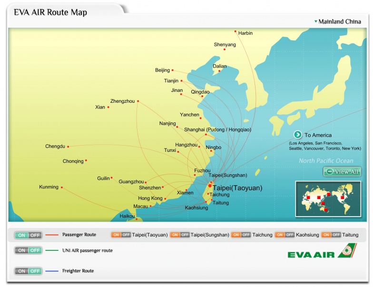Click the Guilin city dot

point(111,178)
